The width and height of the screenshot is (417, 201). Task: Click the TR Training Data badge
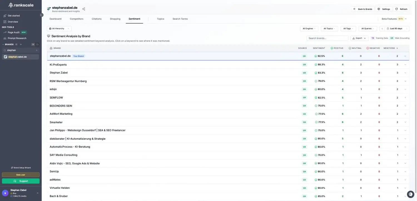tap(373, 38)
